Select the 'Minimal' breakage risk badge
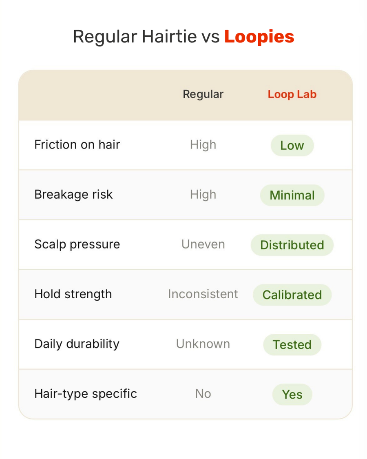 click(292, 195)
